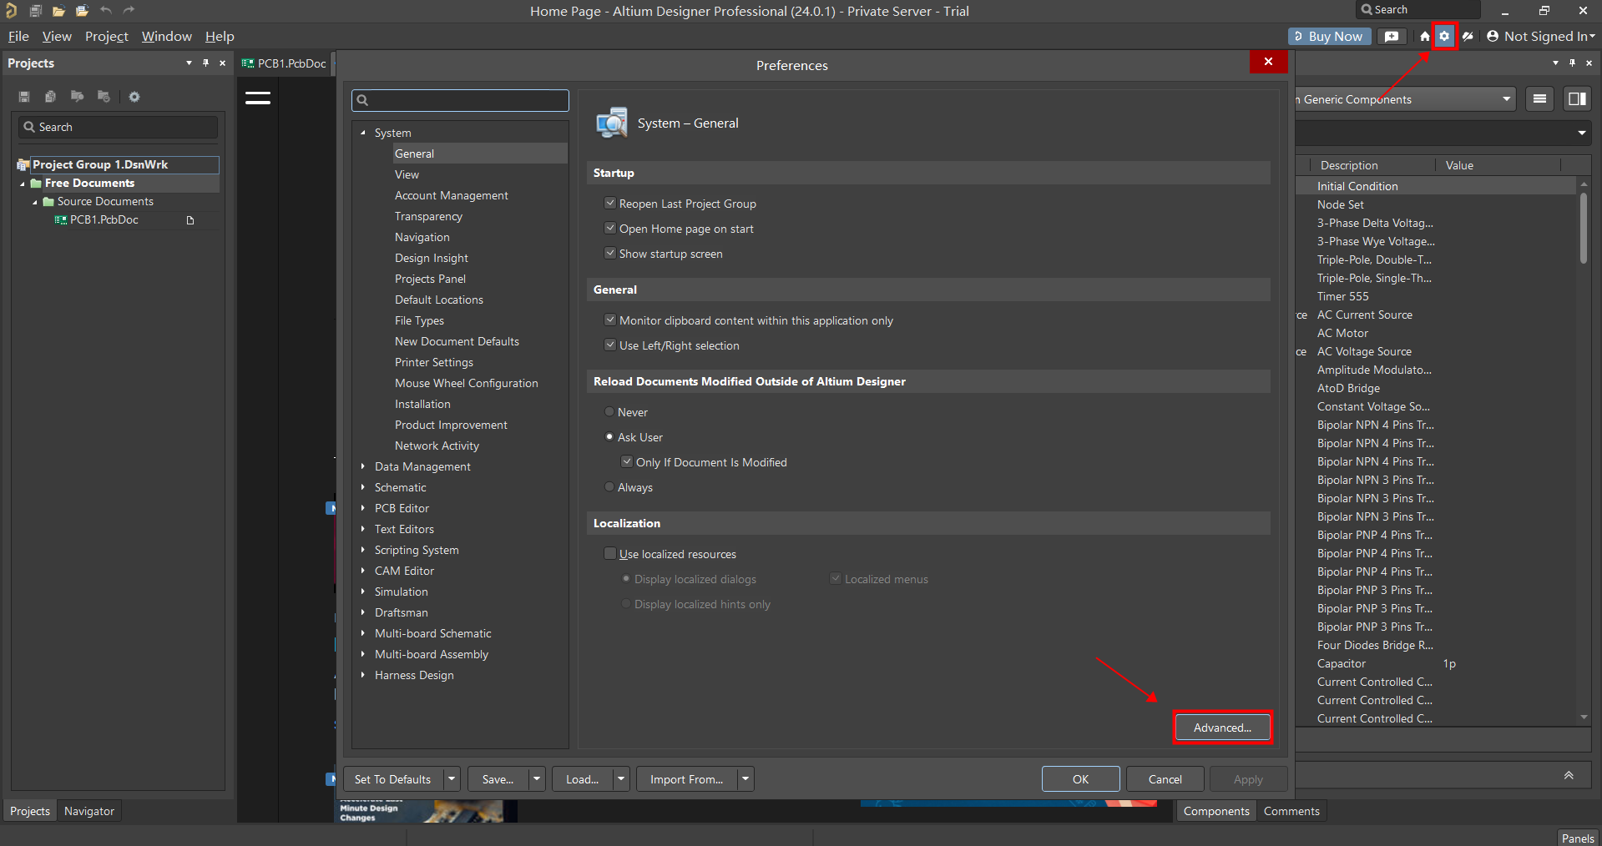1602x846 pixels.
Task: Uncheck Reopen Last Project Group
Action: click(610, 204)
